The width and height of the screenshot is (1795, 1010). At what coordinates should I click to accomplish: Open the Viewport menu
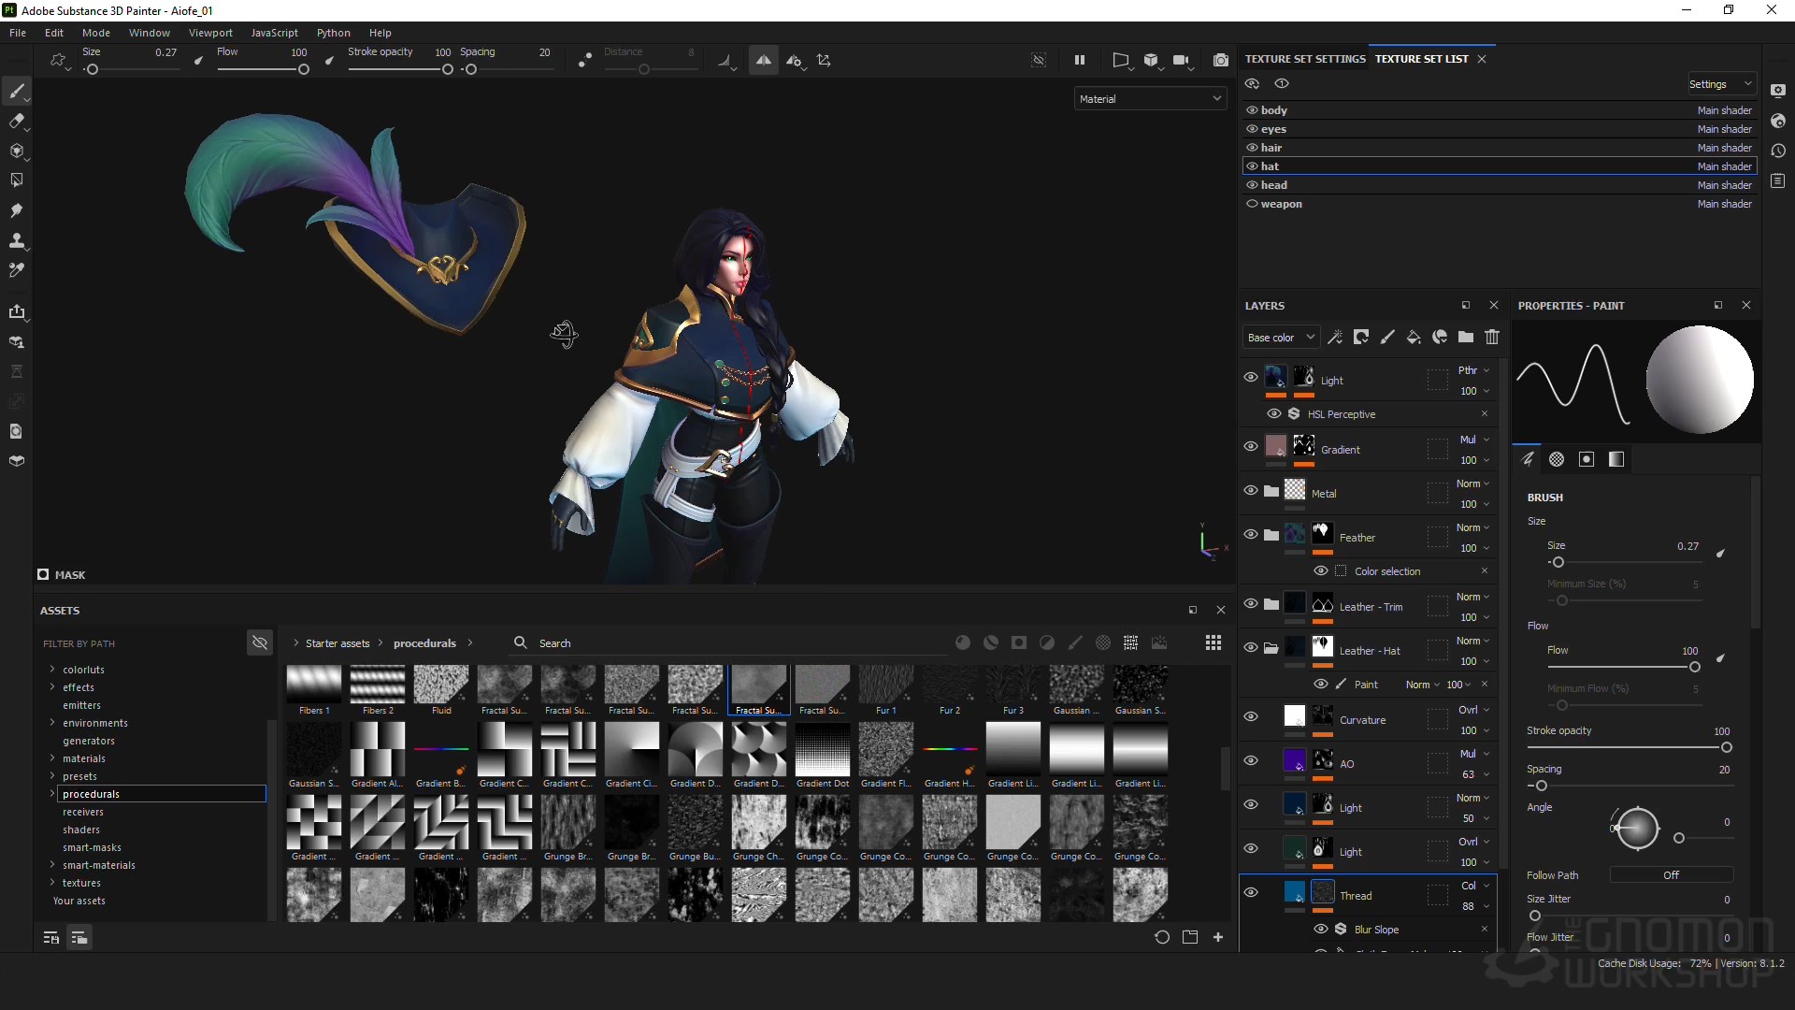pyautogui.click(x=210, y=33)
